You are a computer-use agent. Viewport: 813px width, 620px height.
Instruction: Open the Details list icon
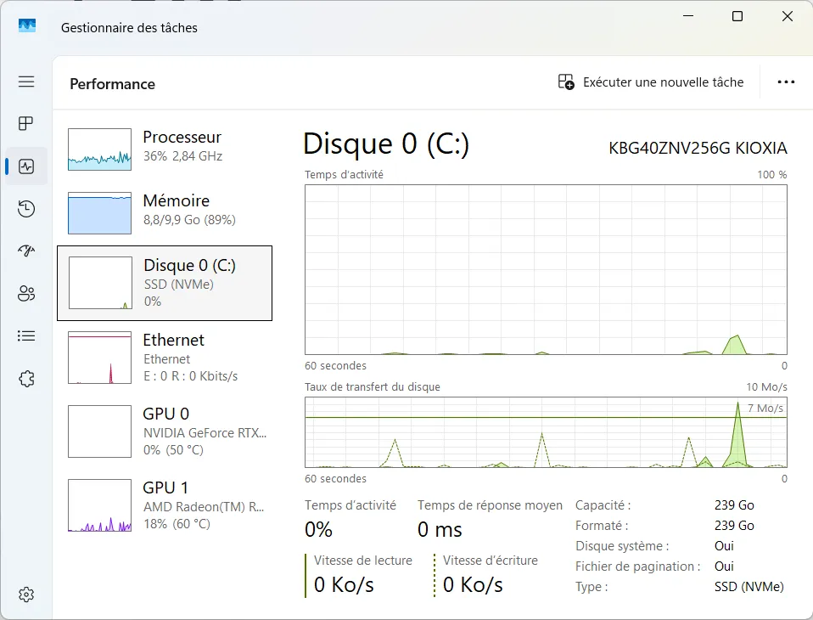click(26, 336)
